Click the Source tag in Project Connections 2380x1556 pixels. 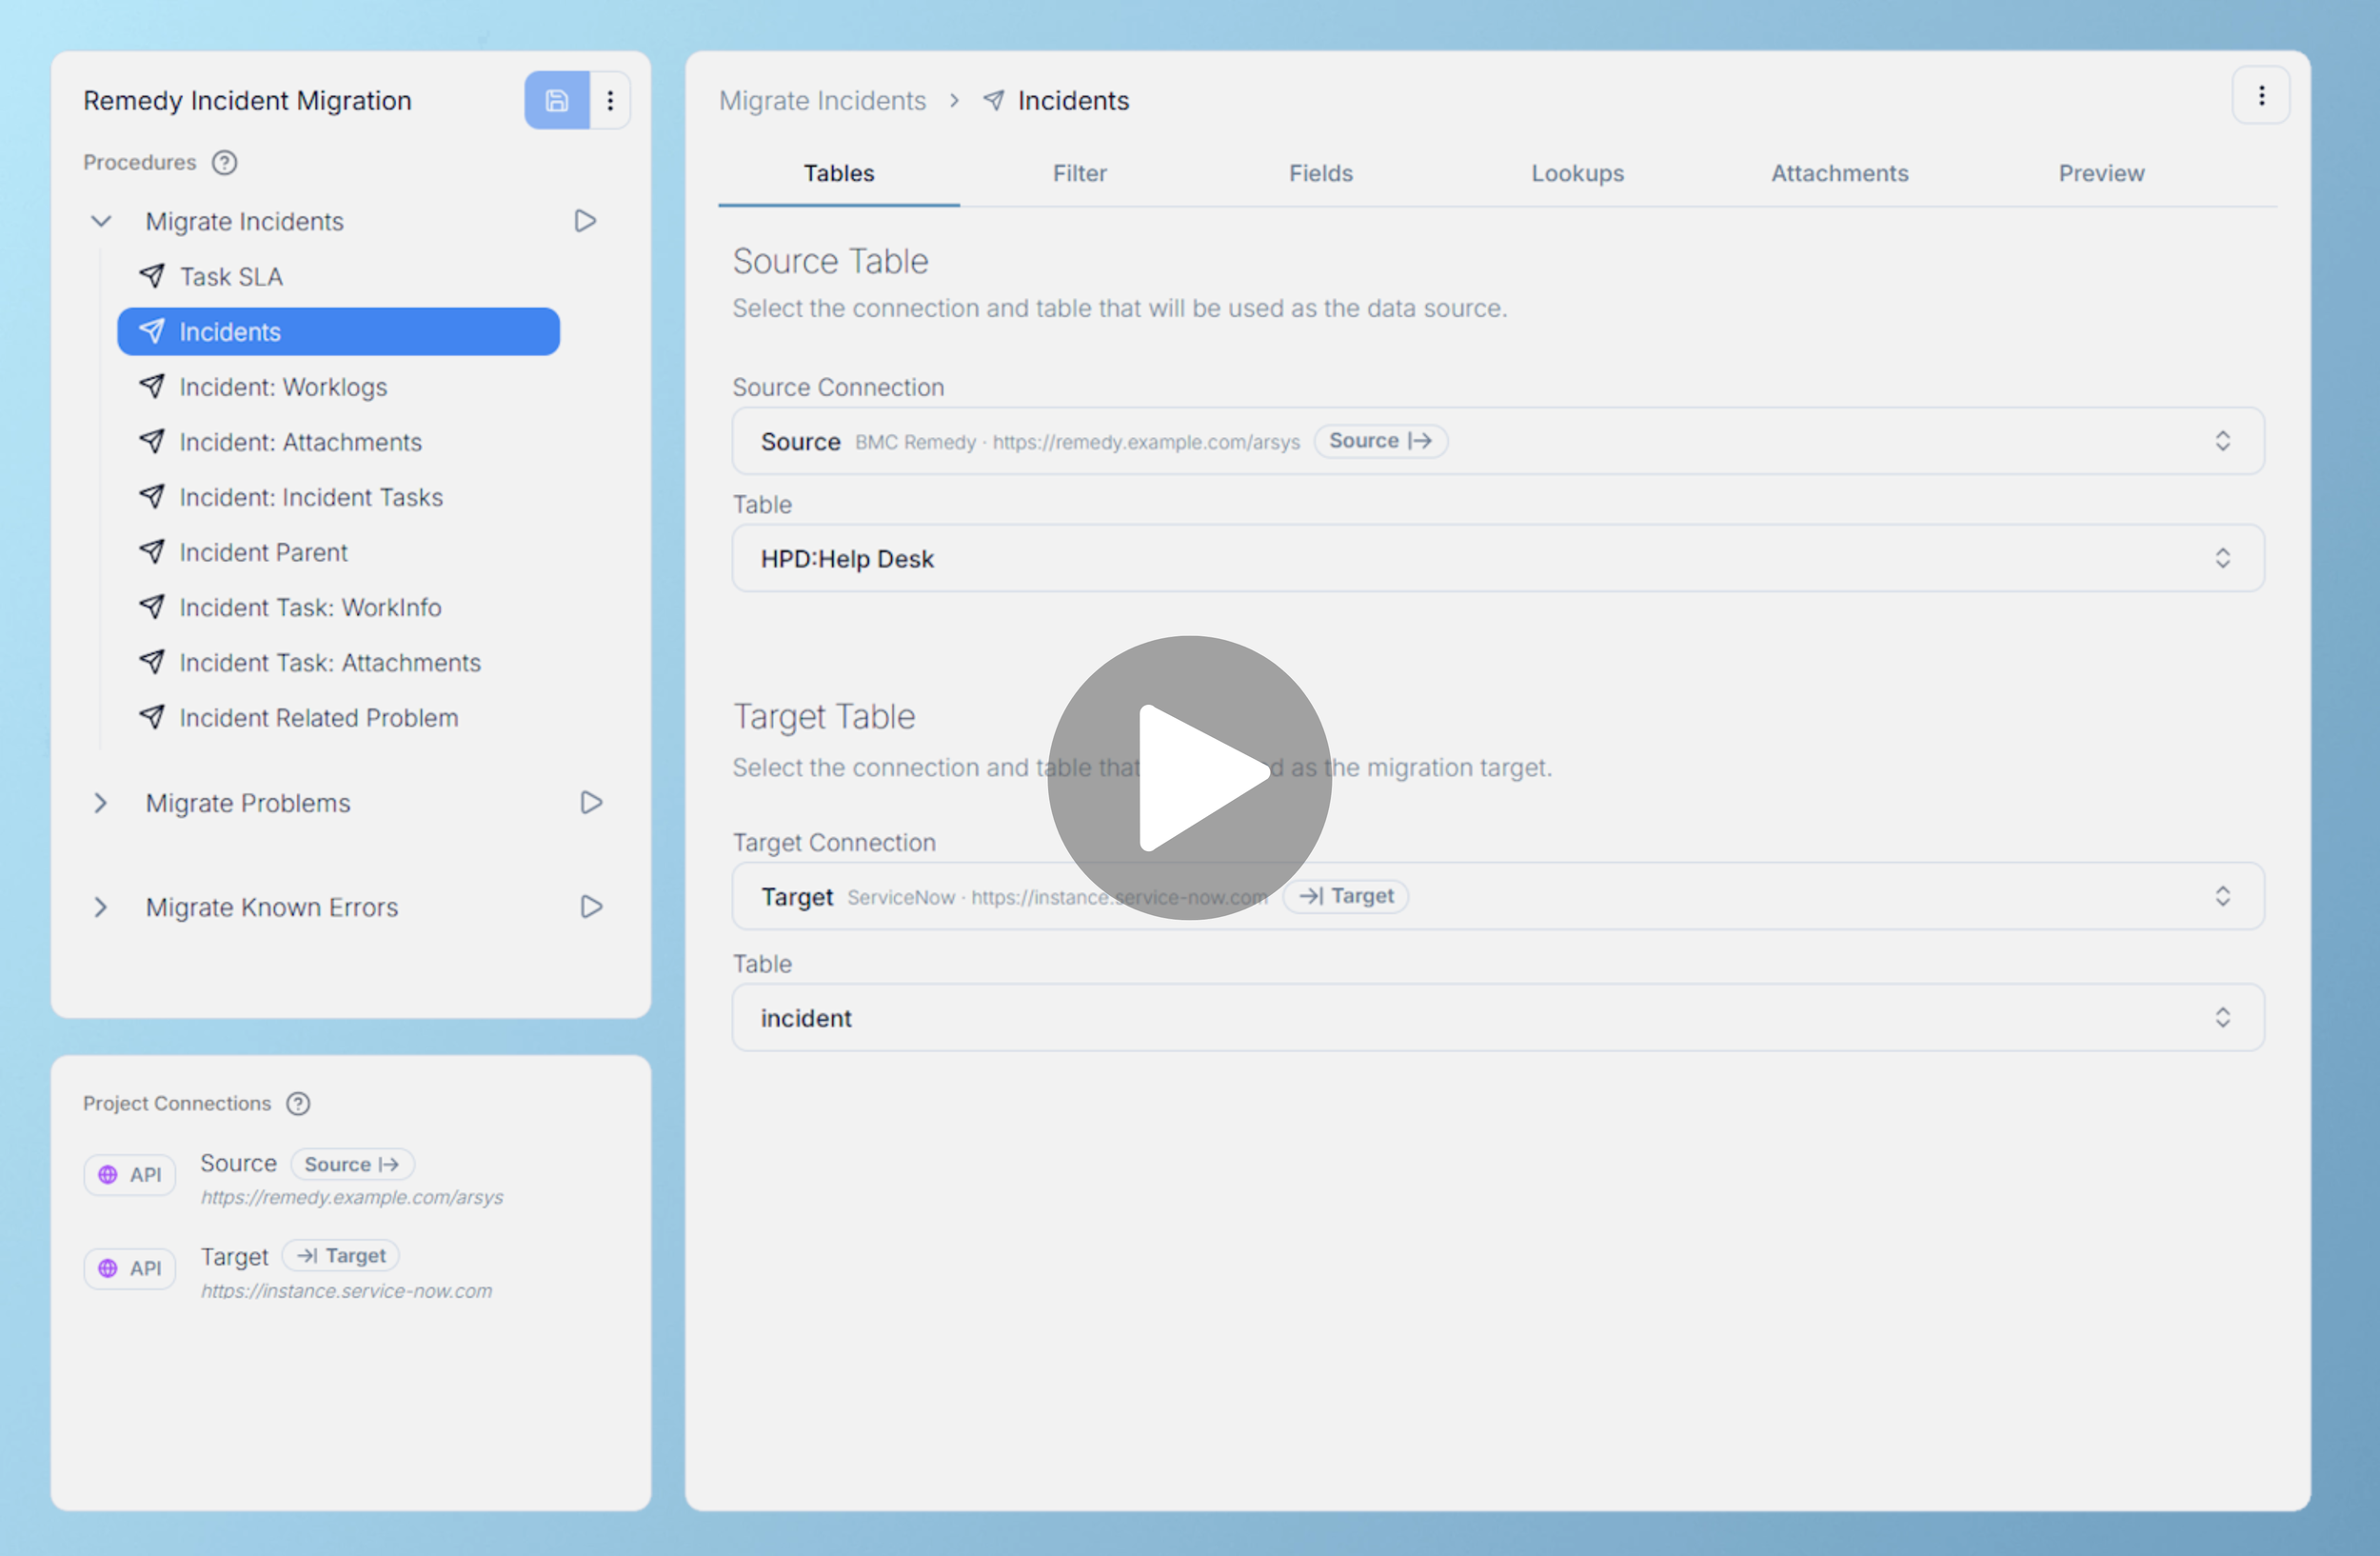click(352, 1164)
